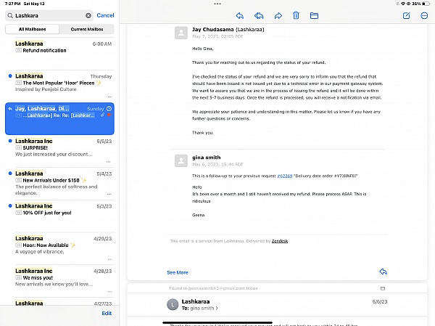Move the message using the folder icon
Screen dimensions: 435x326
click(x=314, y=15)
